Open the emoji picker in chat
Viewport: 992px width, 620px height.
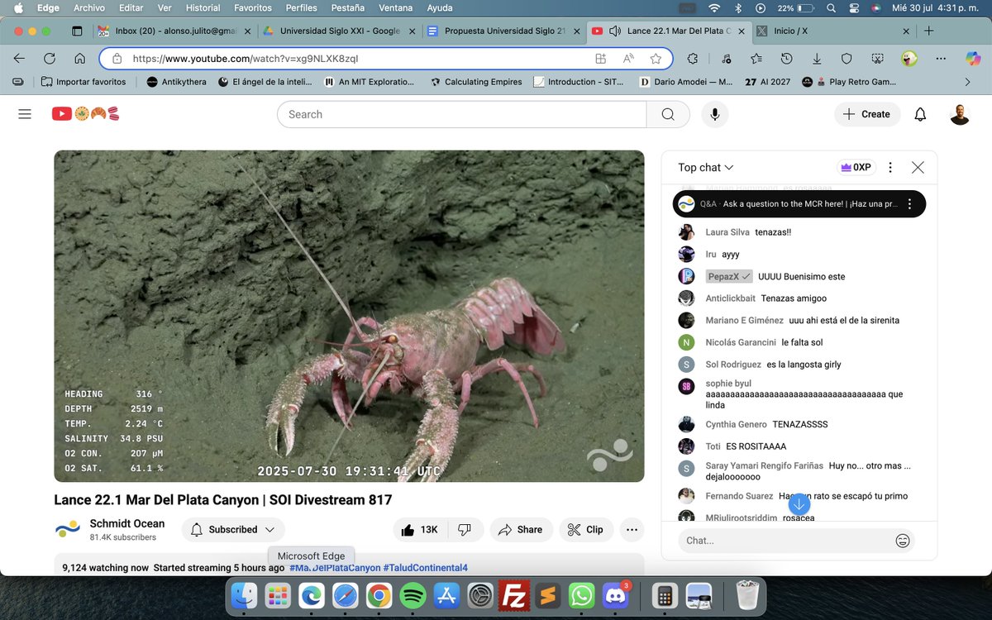(903, 541)
